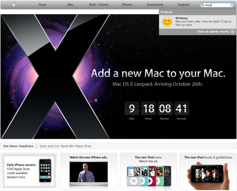Viewport: 237px width, 191px height.
Task: Click the Apple logo home icon
Action: 14,5
